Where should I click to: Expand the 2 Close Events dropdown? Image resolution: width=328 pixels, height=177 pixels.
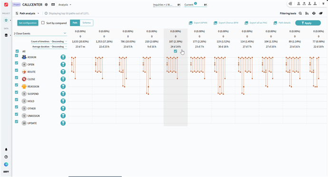click(40, 33)
